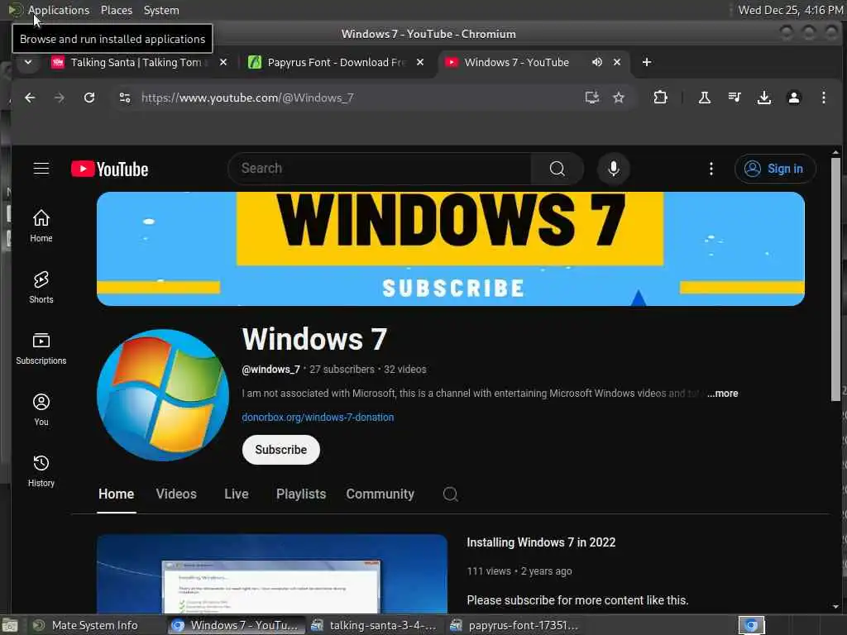Select the channel Home tab
Screen dimensions: 847x635
click(116, 494)
